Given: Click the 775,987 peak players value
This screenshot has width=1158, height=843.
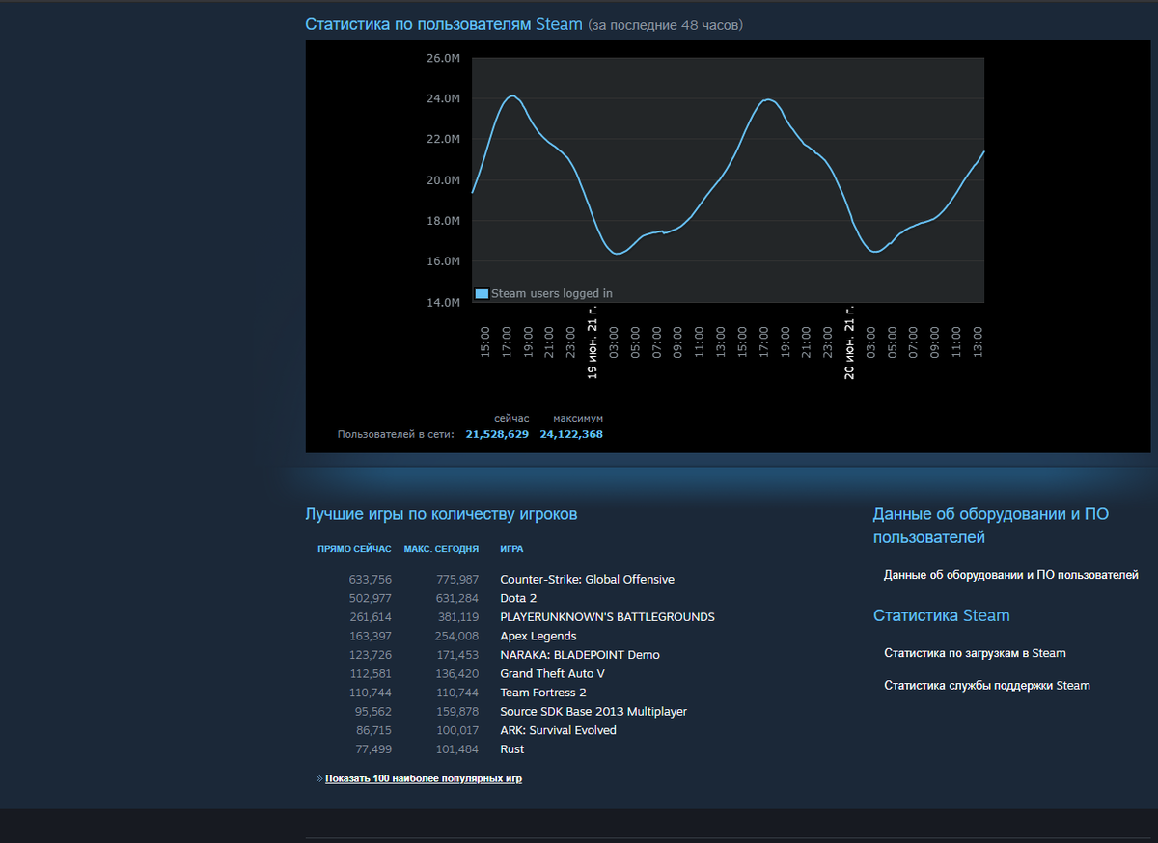Looking at the screenshot, I should click(457, 580).
